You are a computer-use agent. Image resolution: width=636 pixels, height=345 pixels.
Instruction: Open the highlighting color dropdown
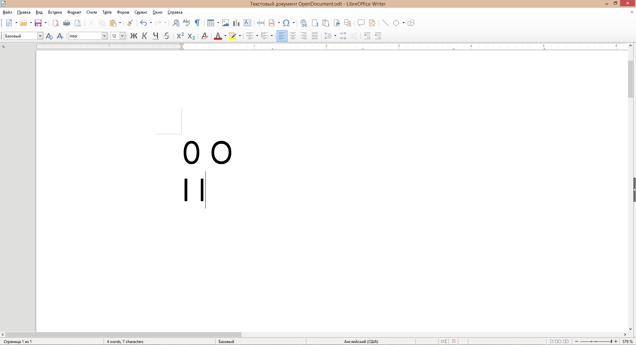(x=239, y=36)
